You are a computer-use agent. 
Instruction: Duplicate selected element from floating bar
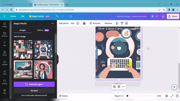(x=114, y=87)
